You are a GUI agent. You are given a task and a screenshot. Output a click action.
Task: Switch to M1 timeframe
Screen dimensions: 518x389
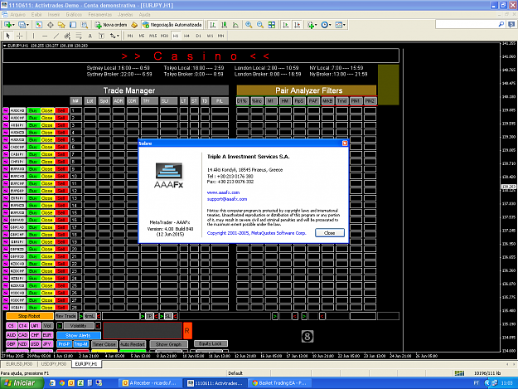click(130, 36)
